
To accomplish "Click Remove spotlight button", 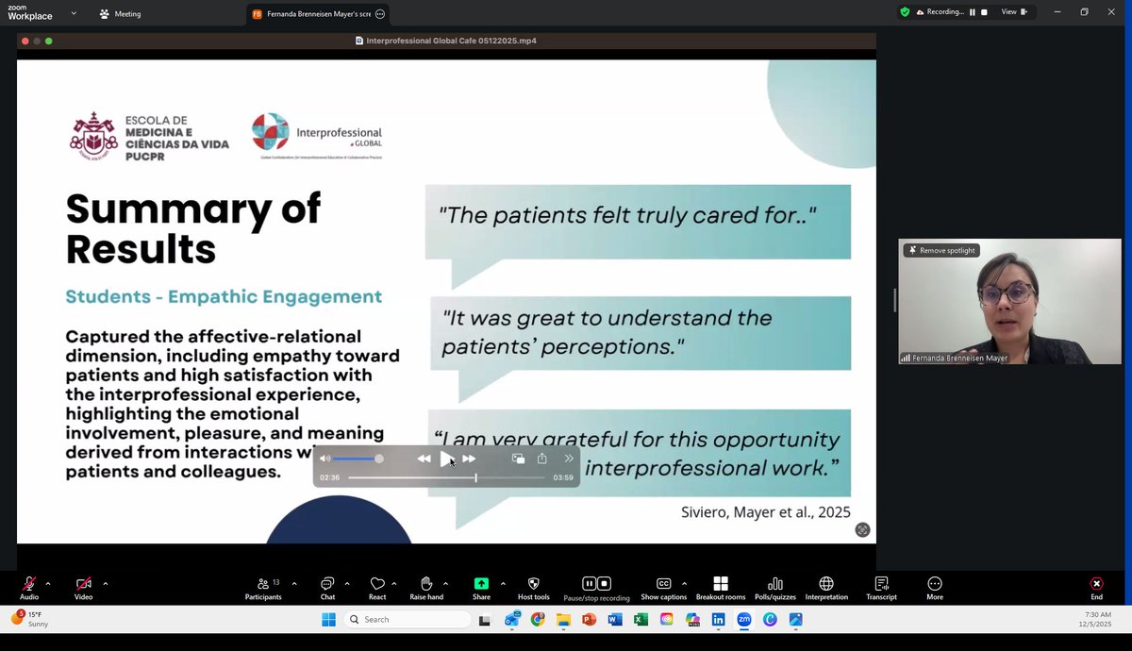I will pos(941,250).
